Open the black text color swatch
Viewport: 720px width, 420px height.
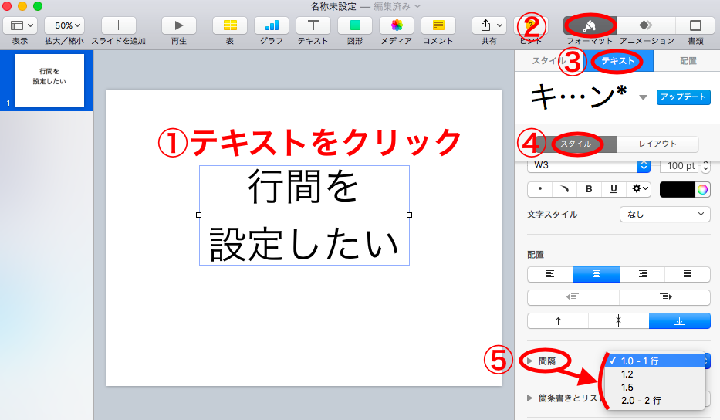[677, 189]
